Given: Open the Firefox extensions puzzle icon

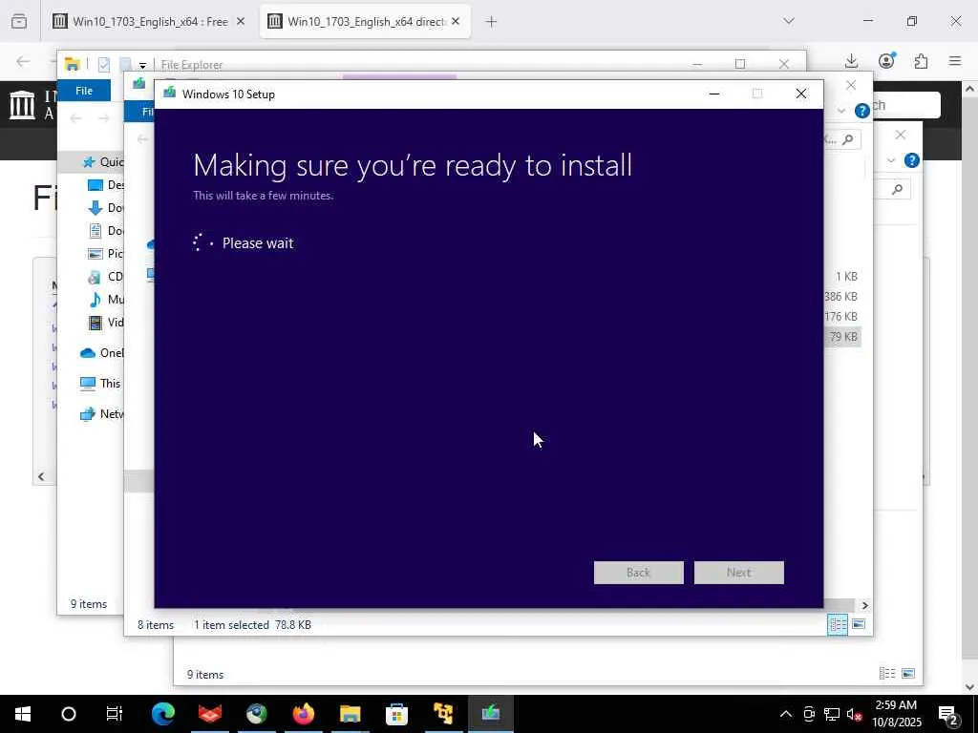Looking at the screenshot, I should [x=921, y=60].
